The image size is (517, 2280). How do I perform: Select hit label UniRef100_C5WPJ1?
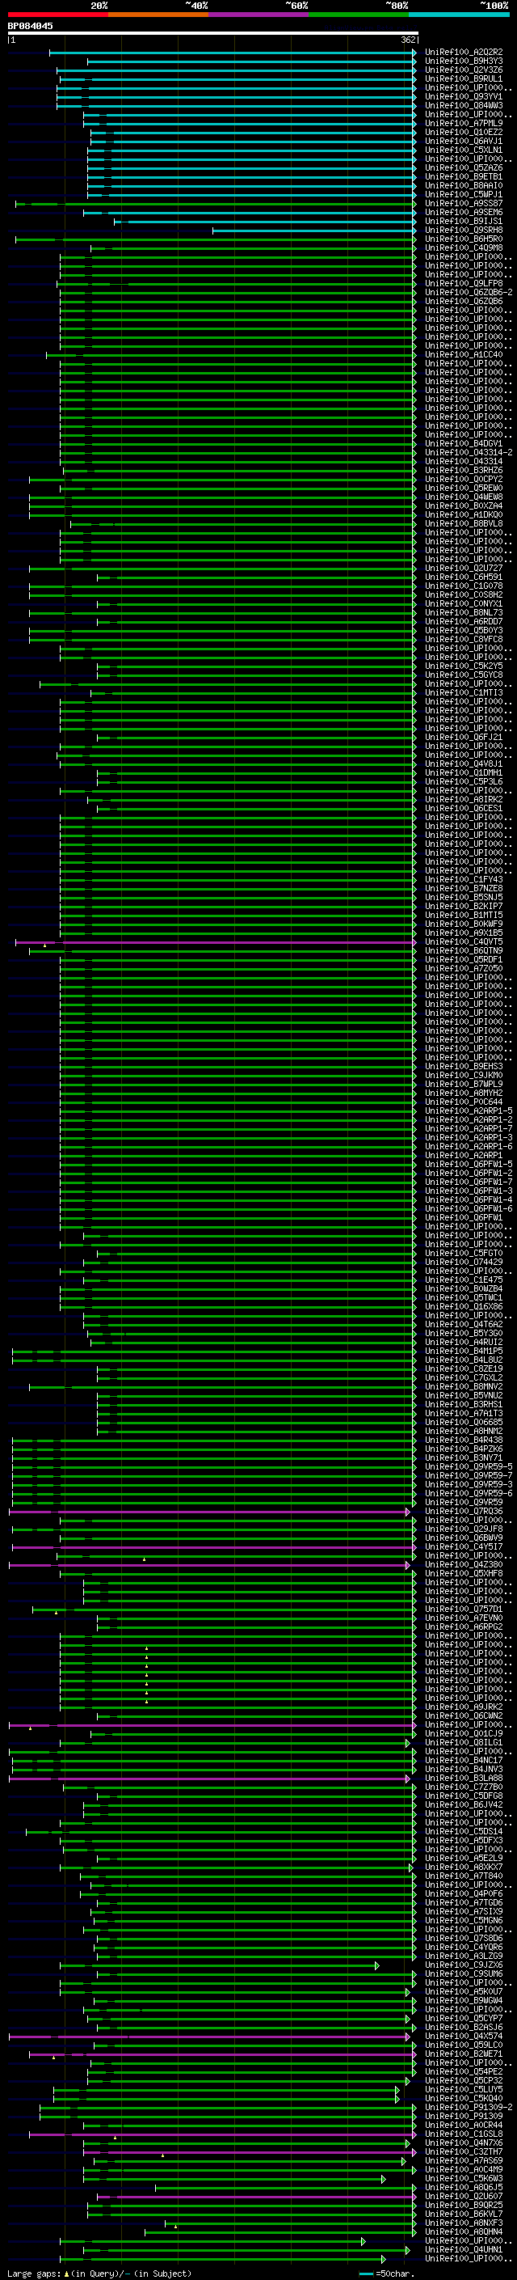464,195
